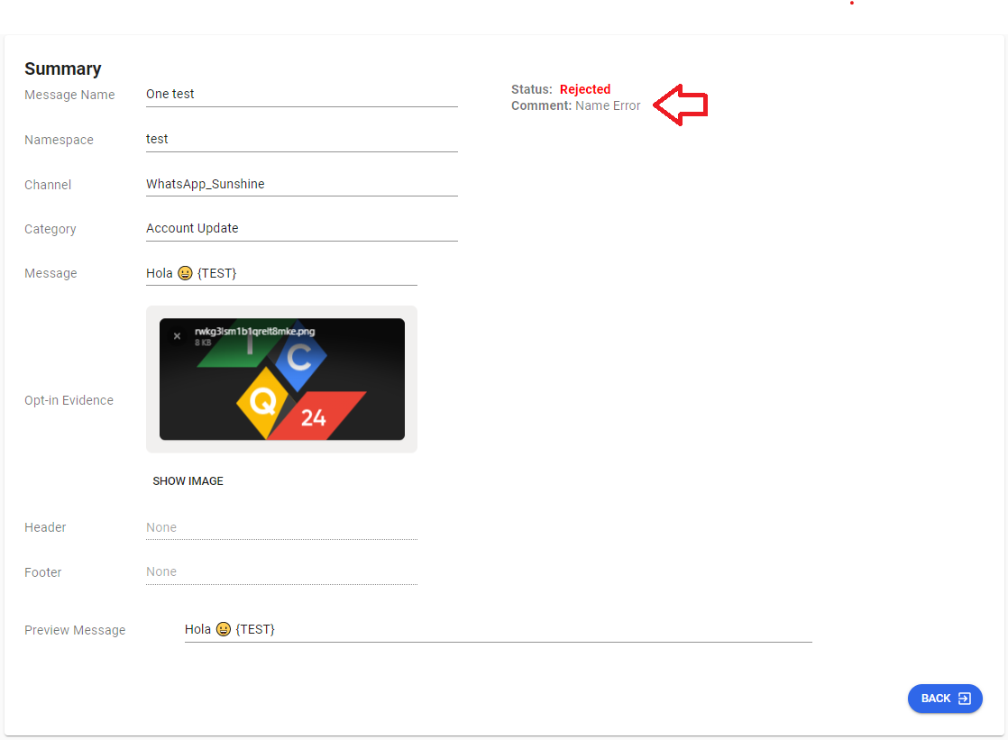Click the blue C diamond in the image
1008x740 pixels.
299,359
